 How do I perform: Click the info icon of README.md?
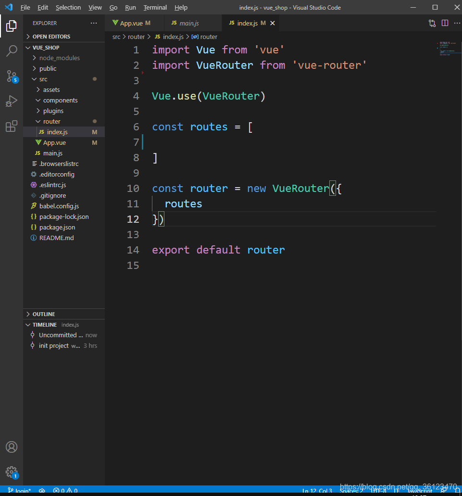pos(34,238)
